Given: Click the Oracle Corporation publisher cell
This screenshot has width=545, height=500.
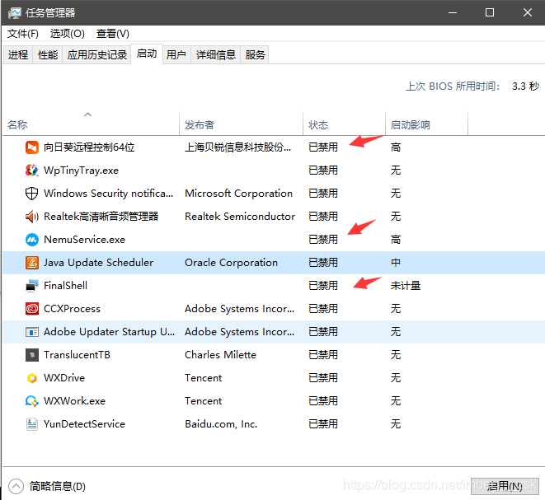Looking at the screenshot, I should coord(231,263).
